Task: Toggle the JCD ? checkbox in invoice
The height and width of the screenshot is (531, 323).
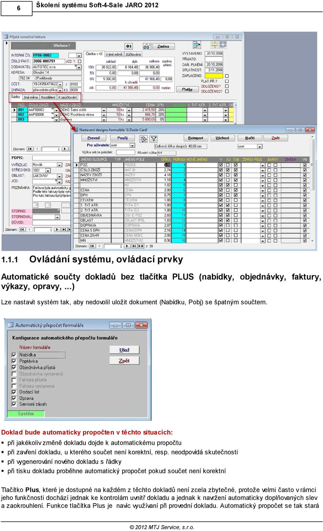Action: pyautogui.click(x=79, y=61)
